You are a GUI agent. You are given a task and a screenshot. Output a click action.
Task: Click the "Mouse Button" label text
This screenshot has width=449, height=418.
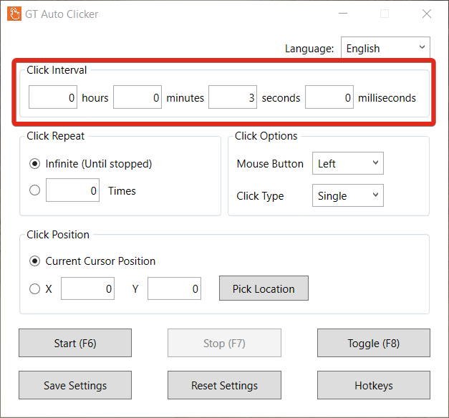pos(270,164)
